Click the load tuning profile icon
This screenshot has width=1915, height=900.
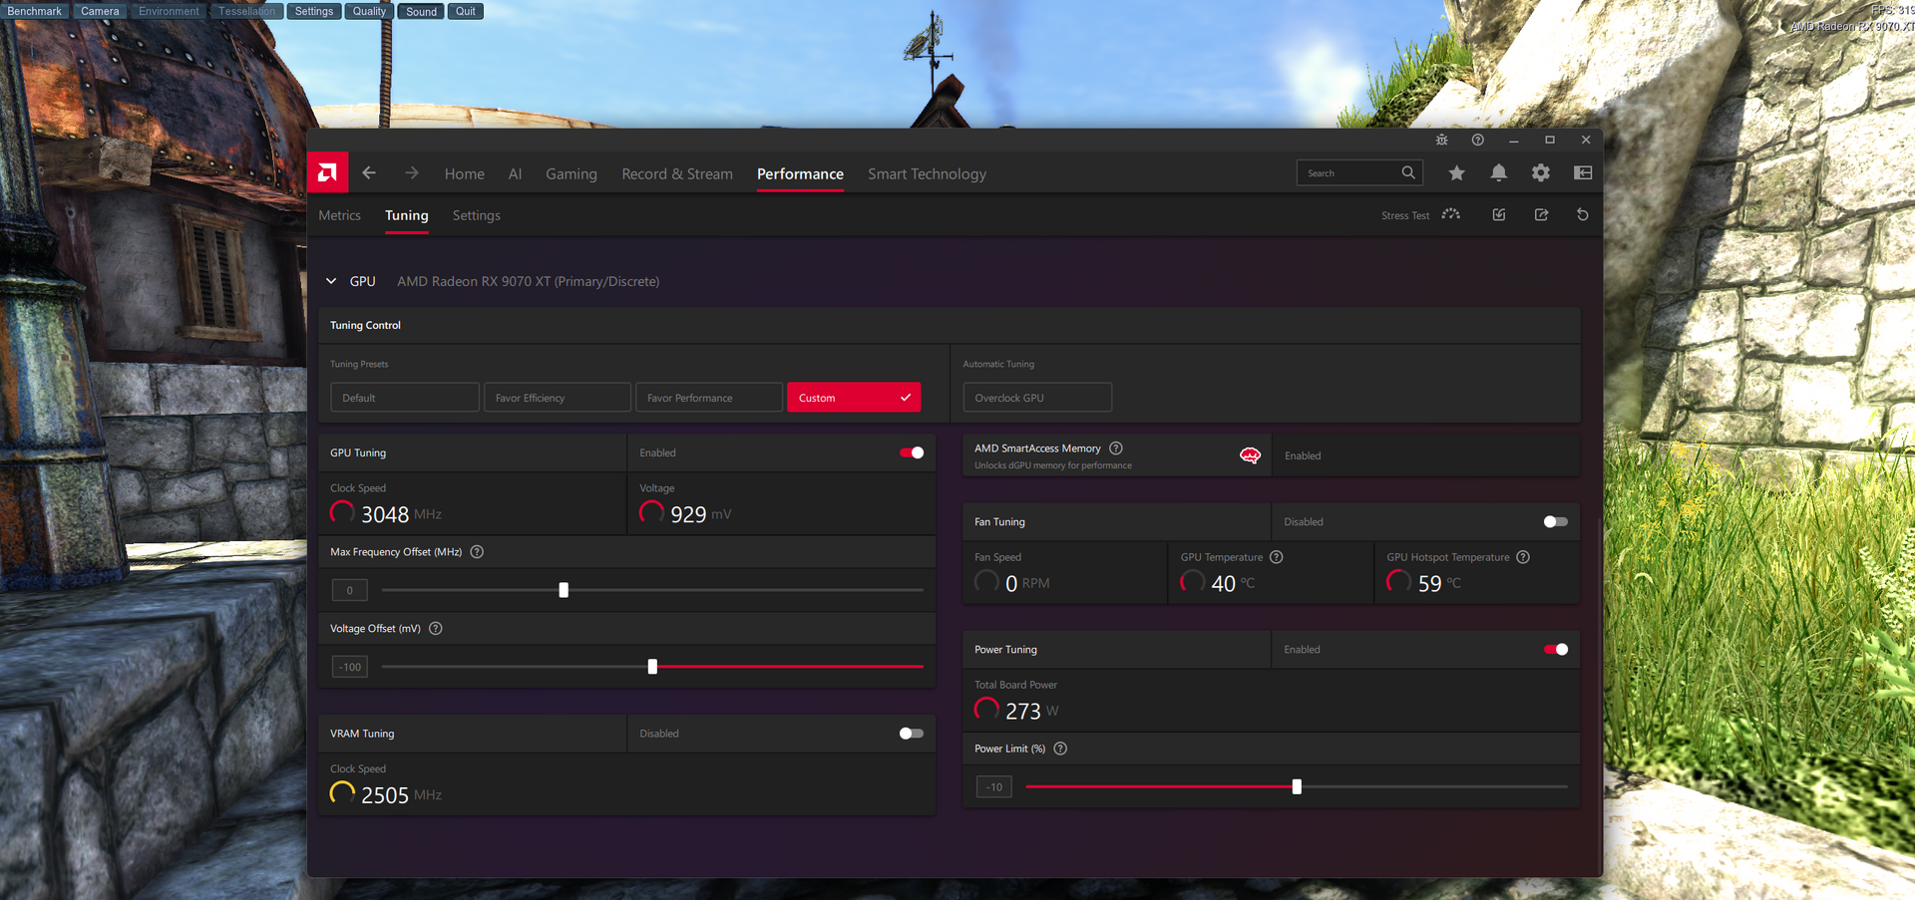click(1498, 215)
